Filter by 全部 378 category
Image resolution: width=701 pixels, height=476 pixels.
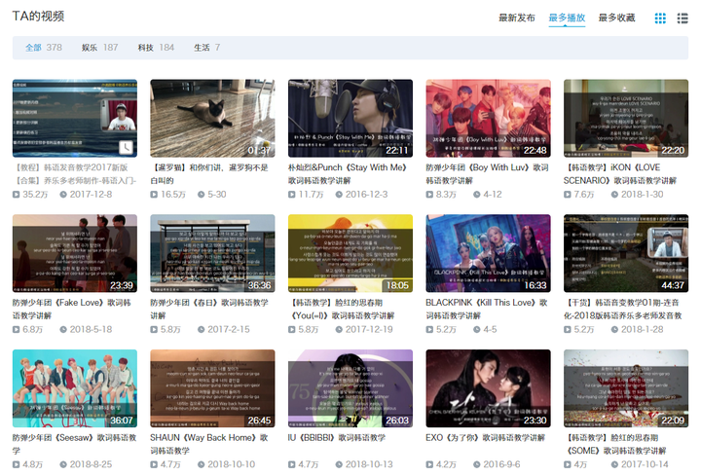tap(44, 48)
